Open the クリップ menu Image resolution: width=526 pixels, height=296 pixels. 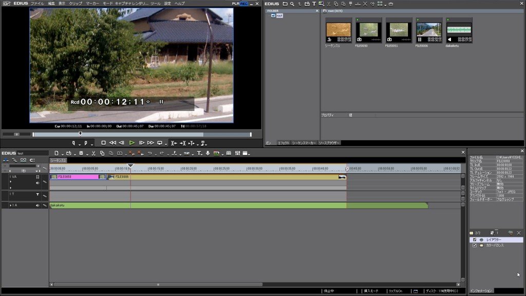click(x=76, y=4)
